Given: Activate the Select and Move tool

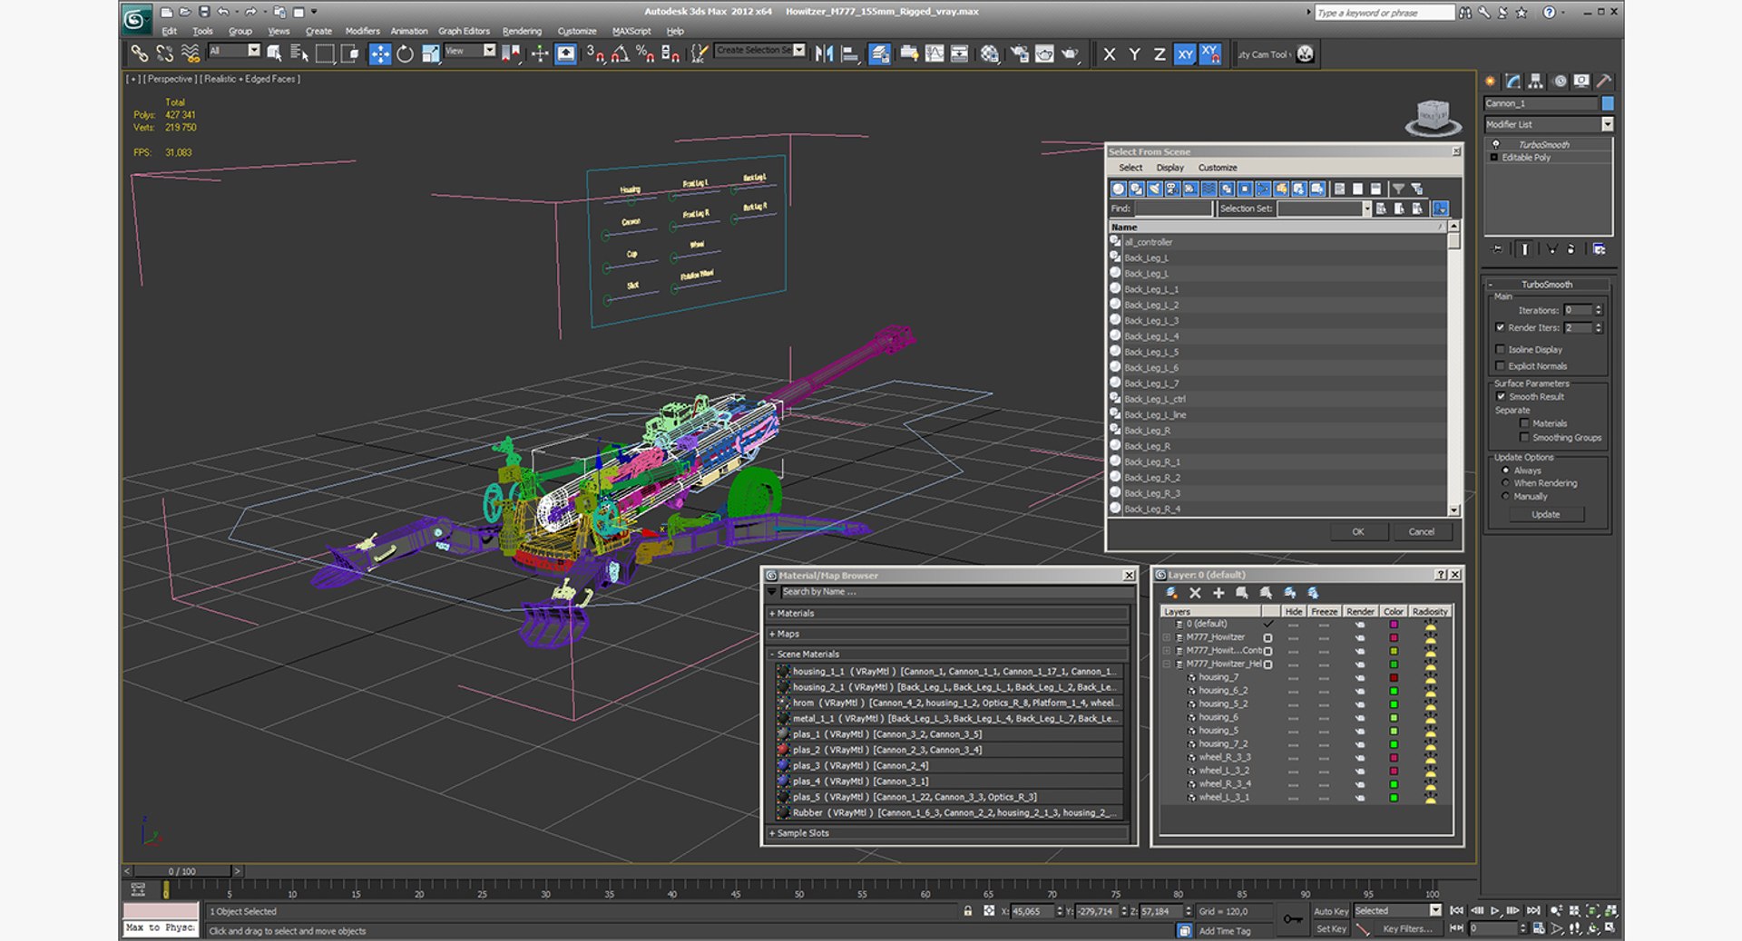Looking at the screenshot, I should (x=379, y=53).
